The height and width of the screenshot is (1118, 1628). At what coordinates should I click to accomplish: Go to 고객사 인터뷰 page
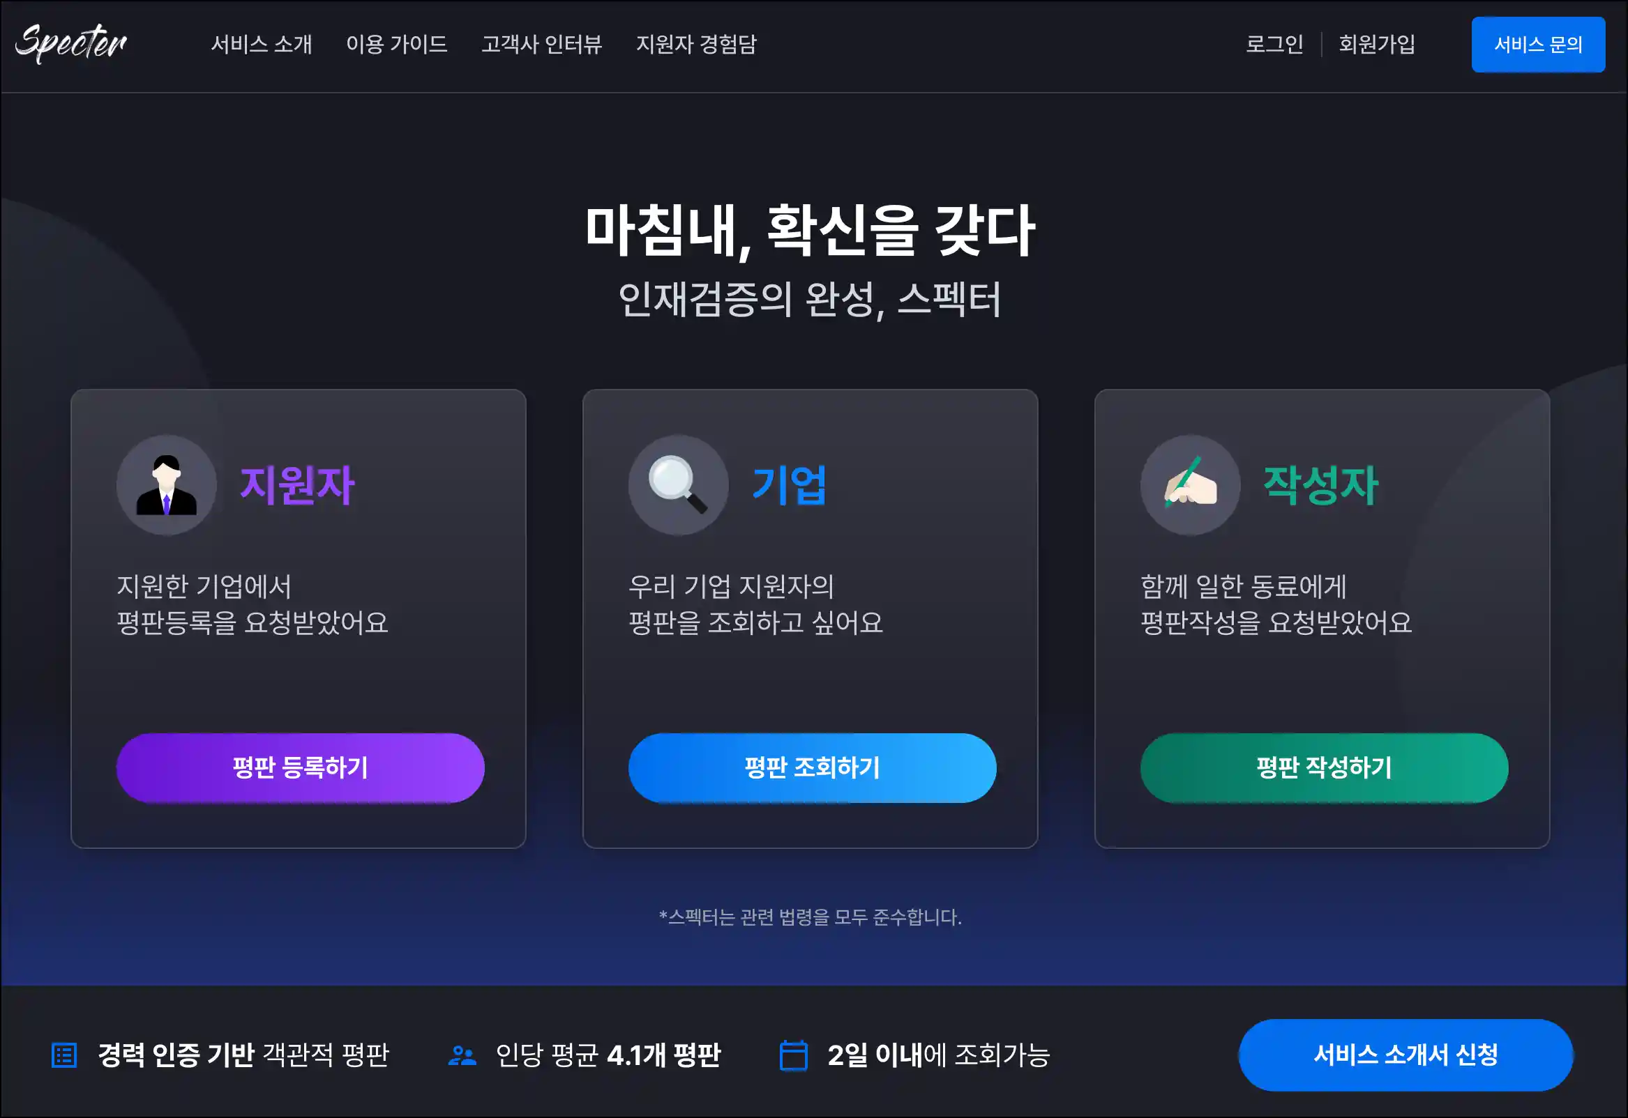click(x=541, y=44)
